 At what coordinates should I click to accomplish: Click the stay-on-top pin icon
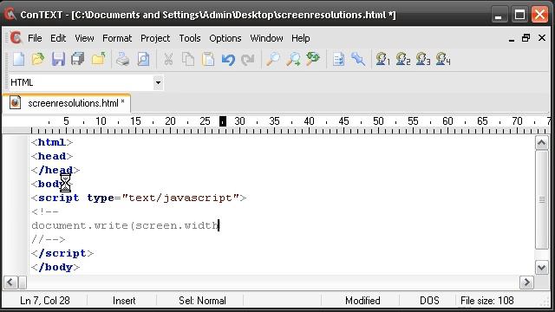pyautogui.click(x=358, y=59)
